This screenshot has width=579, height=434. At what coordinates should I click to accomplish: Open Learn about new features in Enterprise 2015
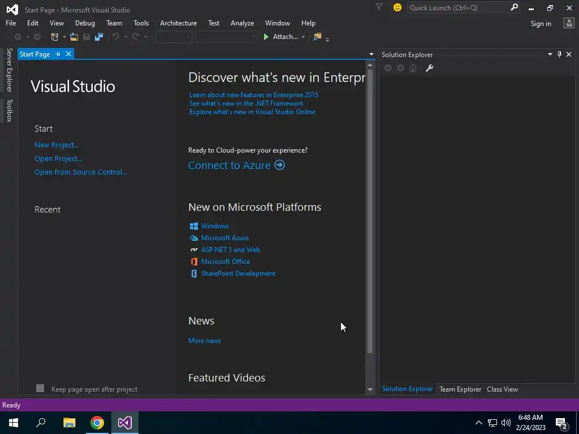tap(254, 95)
